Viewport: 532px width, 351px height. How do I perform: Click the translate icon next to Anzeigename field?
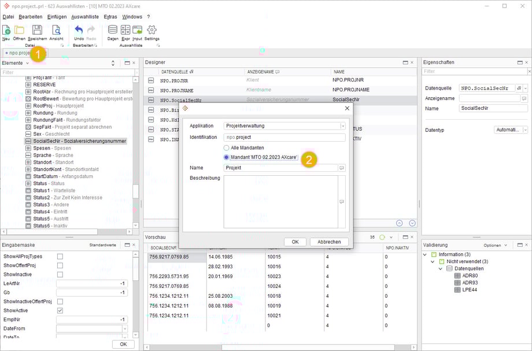524,98
